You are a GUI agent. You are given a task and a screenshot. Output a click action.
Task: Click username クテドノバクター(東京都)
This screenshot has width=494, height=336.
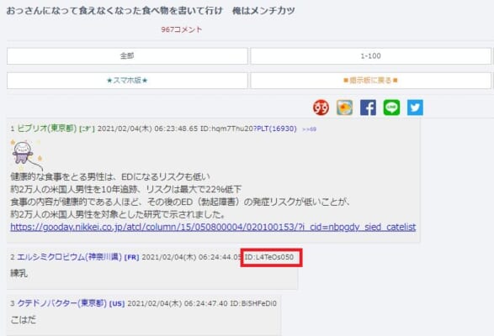61,303
